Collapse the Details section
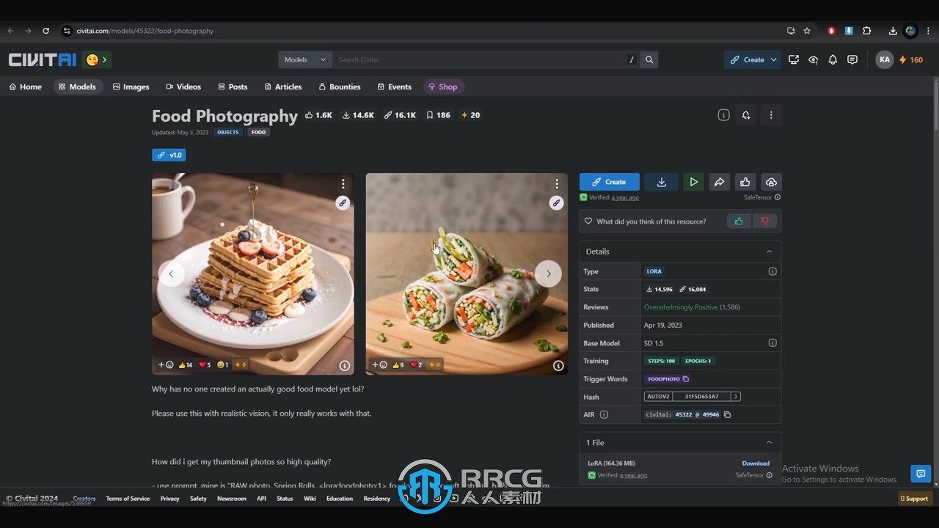939x528 pixels. point(769,252)
